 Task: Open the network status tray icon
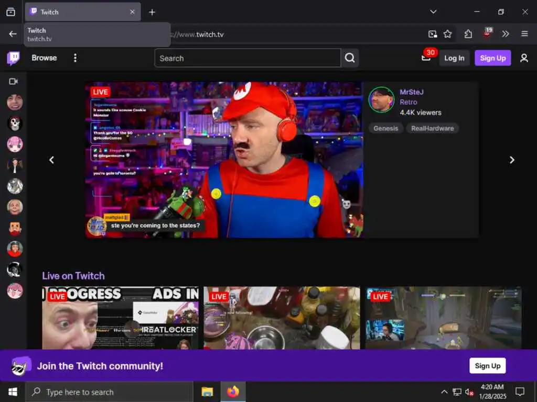click(457, 392)
